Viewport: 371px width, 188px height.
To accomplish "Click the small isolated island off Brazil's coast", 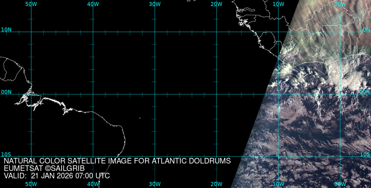I will click(x=140, y=119).
